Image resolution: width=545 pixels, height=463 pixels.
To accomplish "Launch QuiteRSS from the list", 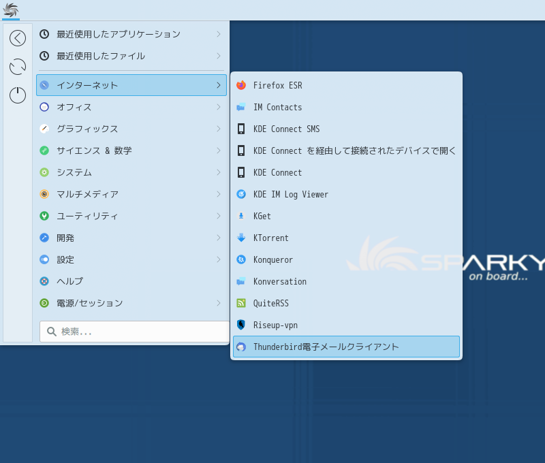I will pyautogui.click(x=346, y=303).
